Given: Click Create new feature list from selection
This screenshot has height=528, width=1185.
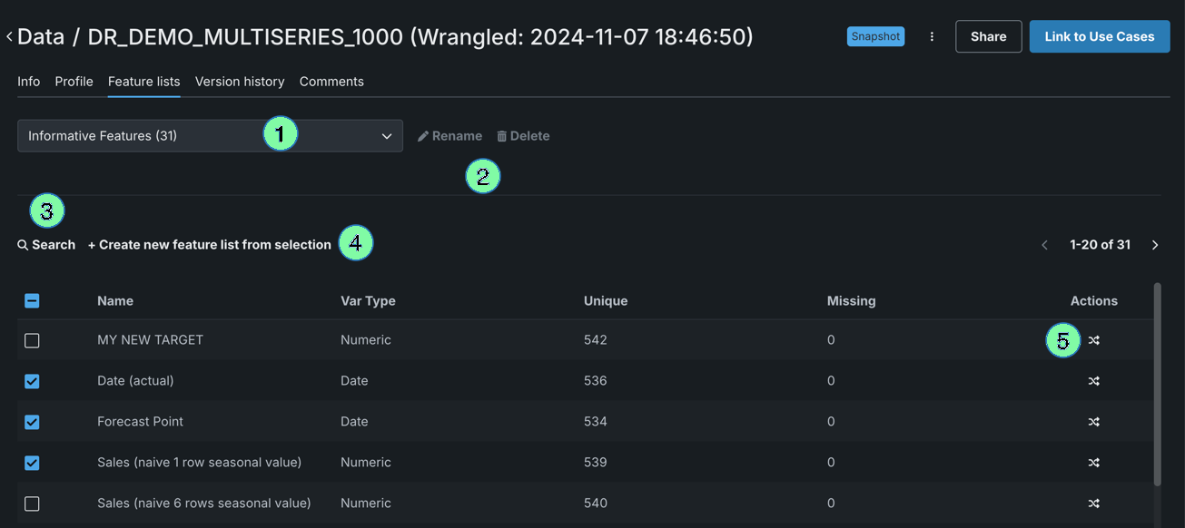Looking at the screenshot, I should [210, 245].
